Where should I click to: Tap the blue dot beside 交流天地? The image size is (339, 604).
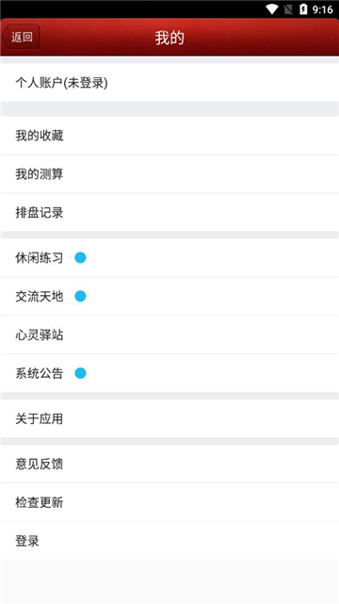(80, 296)
